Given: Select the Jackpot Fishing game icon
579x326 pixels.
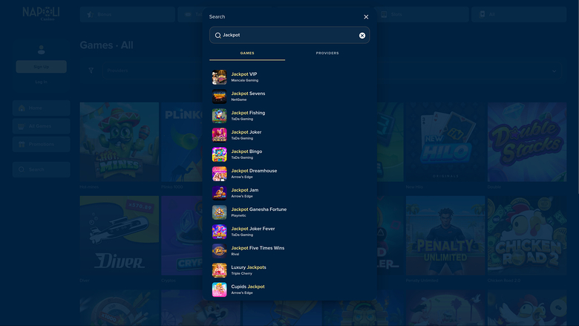Looking at the screenshot, I should click(x=219, y=116).
